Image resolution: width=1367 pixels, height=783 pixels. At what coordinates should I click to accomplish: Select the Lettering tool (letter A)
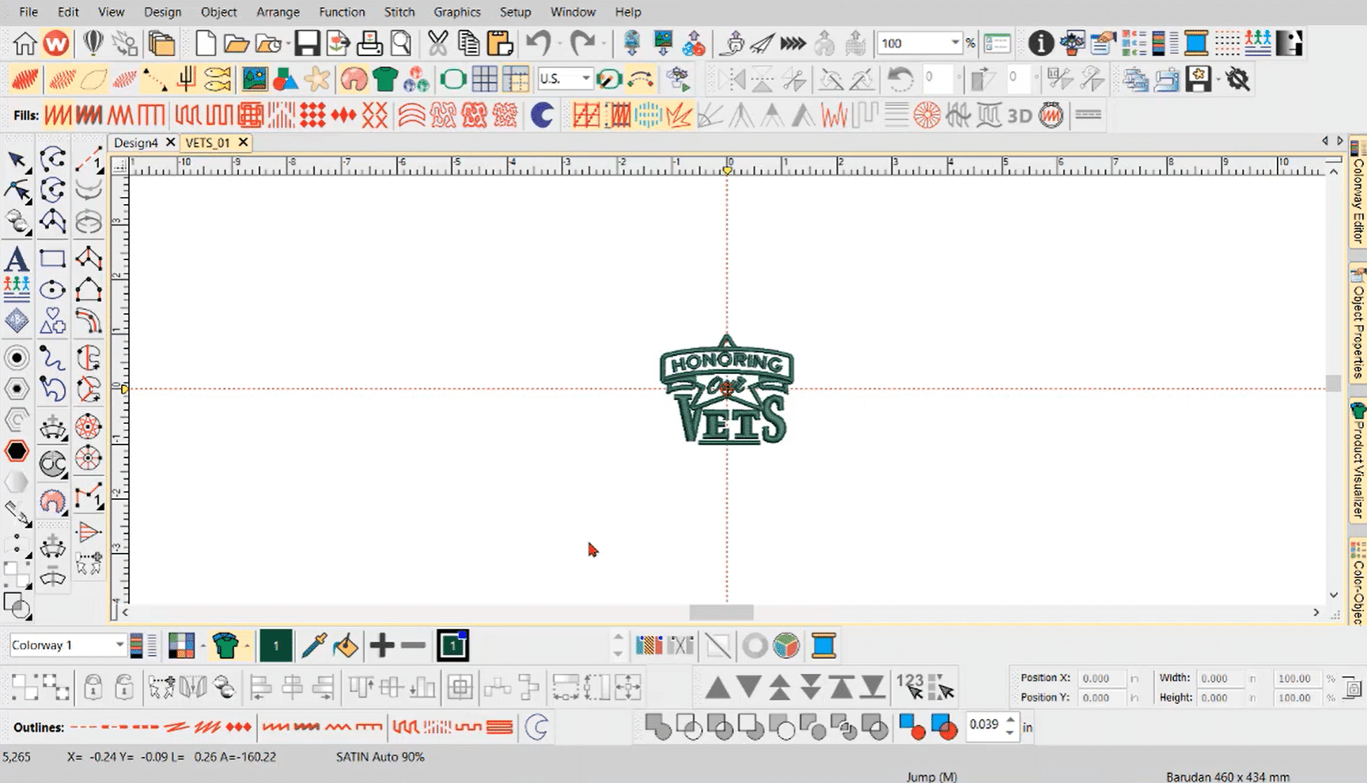click(17, 259)
